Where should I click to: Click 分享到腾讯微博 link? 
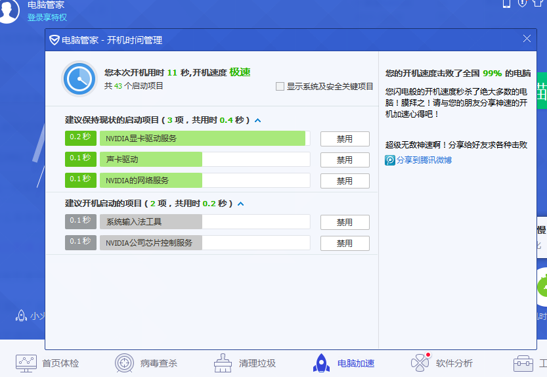(x=424, y=160)
